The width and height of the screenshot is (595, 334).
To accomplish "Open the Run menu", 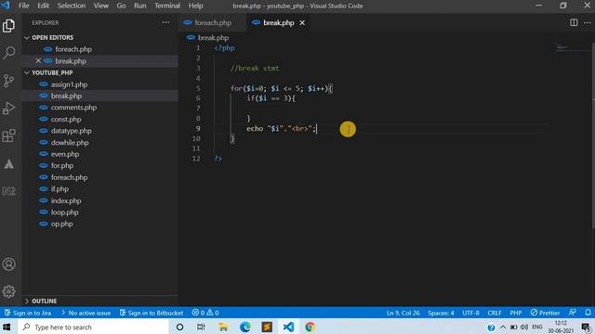I will (140, 6).
